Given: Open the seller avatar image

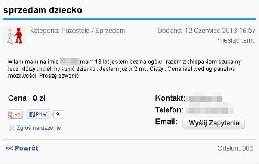Looking at the screenshot, I should 15,35.
